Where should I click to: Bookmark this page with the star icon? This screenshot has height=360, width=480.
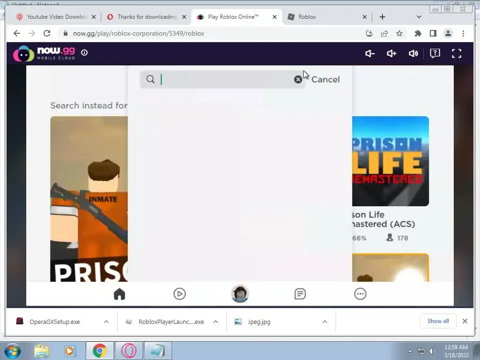399,33
